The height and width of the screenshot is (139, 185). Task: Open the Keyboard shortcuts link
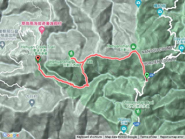89,137
